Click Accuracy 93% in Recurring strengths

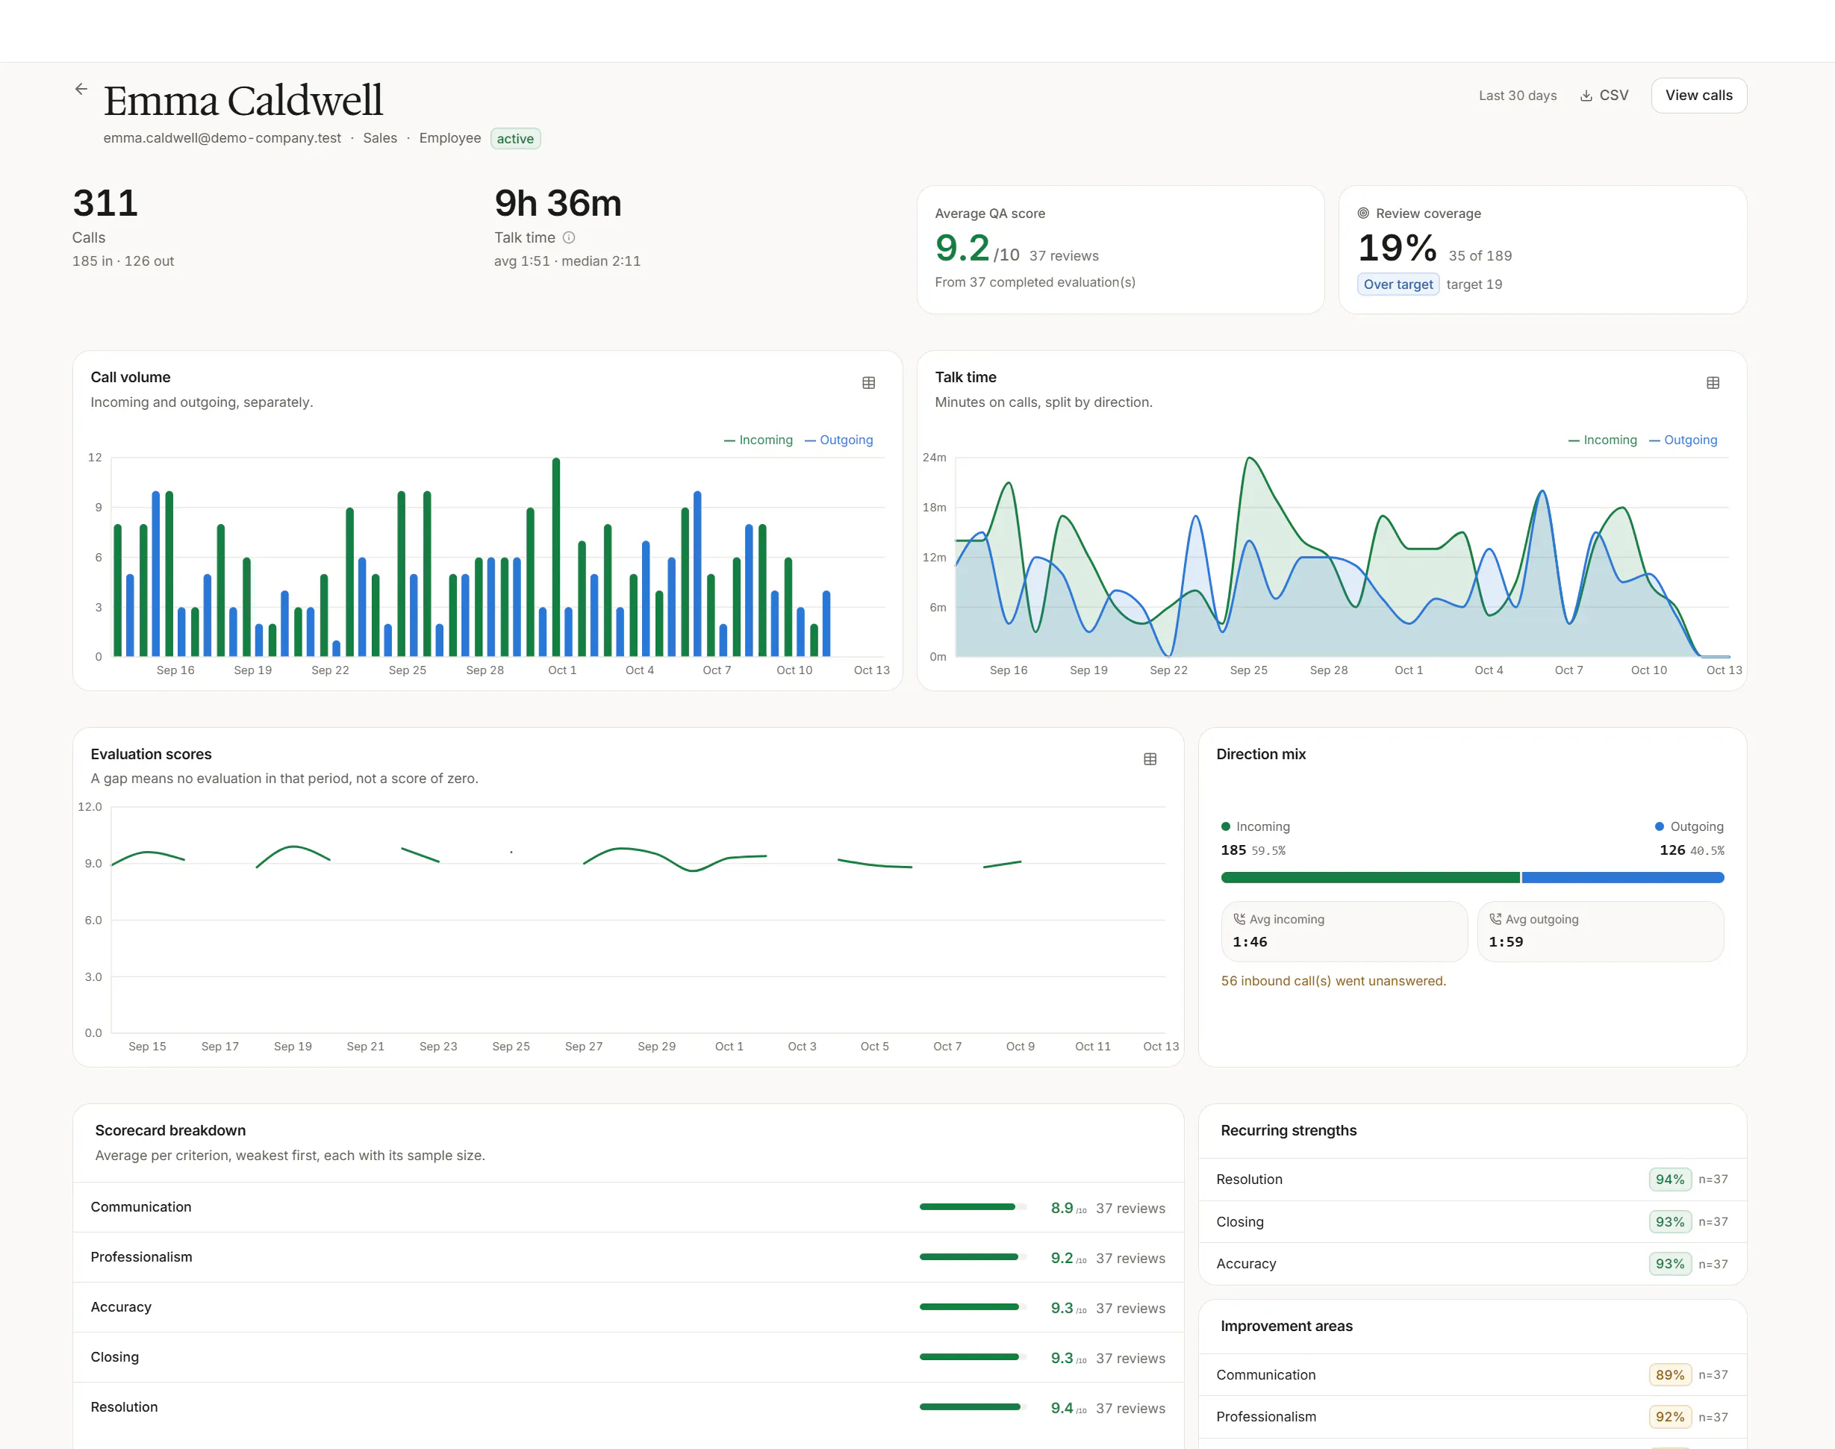click(x=1472, y=1264)
